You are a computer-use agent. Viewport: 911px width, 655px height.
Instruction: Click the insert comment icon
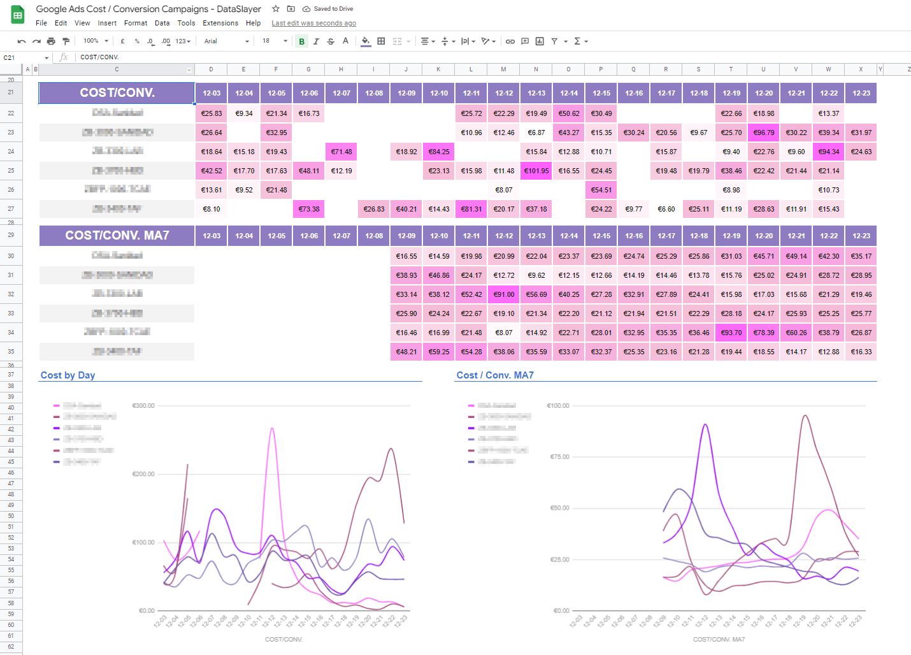[x=525, y=41]
